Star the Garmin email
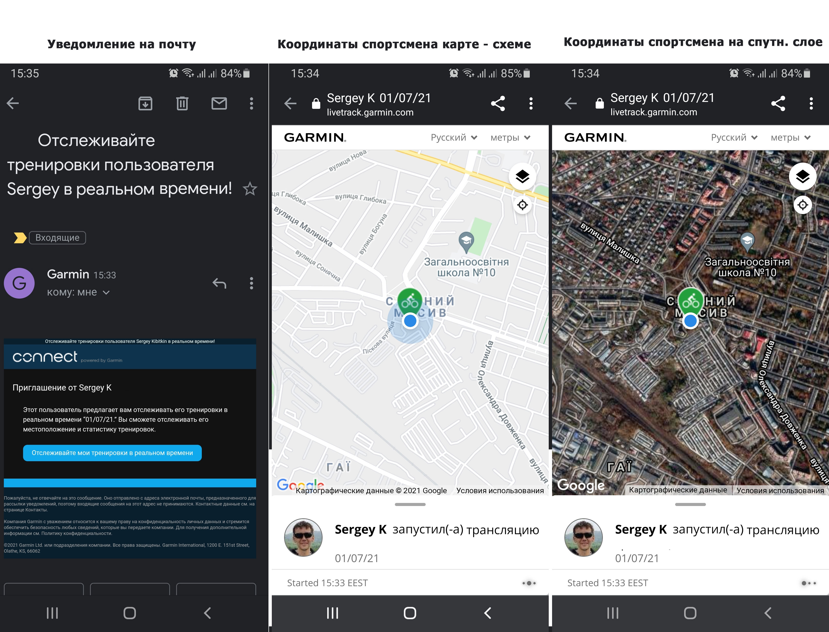The image size is (829, 632). click(250, 189)
